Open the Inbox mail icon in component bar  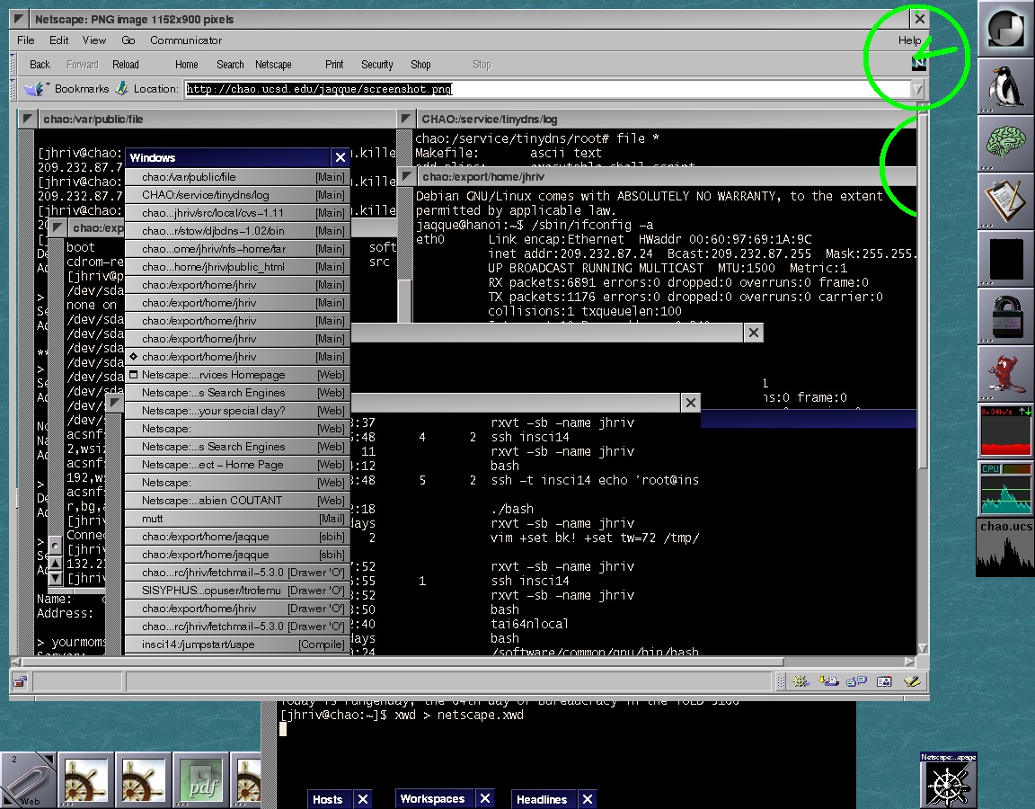(828, 680)
